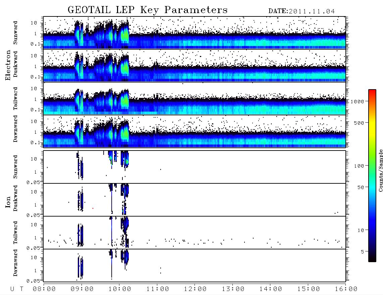The image size is (383, 295).
Task: Click the Electron "Duskward" axis label
Action: 15,64
